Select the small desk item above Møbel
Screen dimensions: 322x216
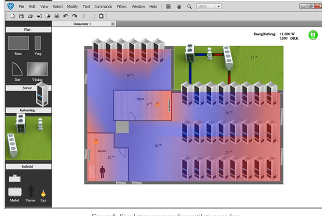coord(15,178)
